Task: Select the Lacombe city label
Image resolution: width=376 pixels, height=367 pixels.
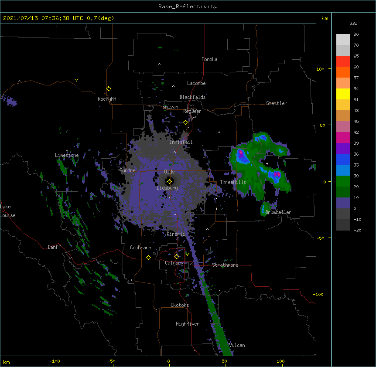Action: (x=196, y=83)
